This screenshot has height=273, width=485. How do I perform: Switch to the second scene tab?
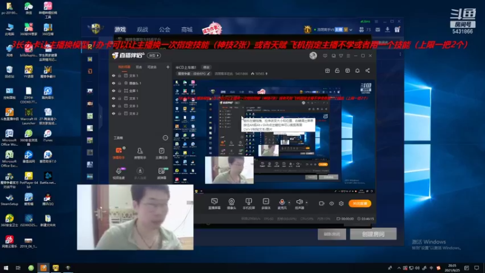point(139,67)
